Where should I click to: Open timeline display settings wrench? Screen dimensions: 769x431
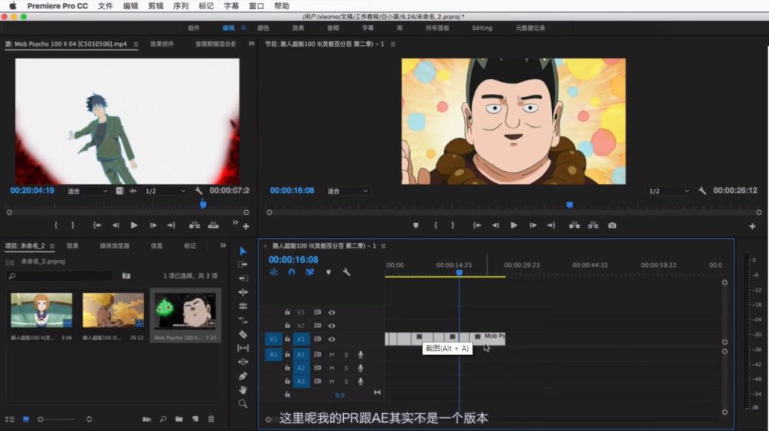[346, 273]
